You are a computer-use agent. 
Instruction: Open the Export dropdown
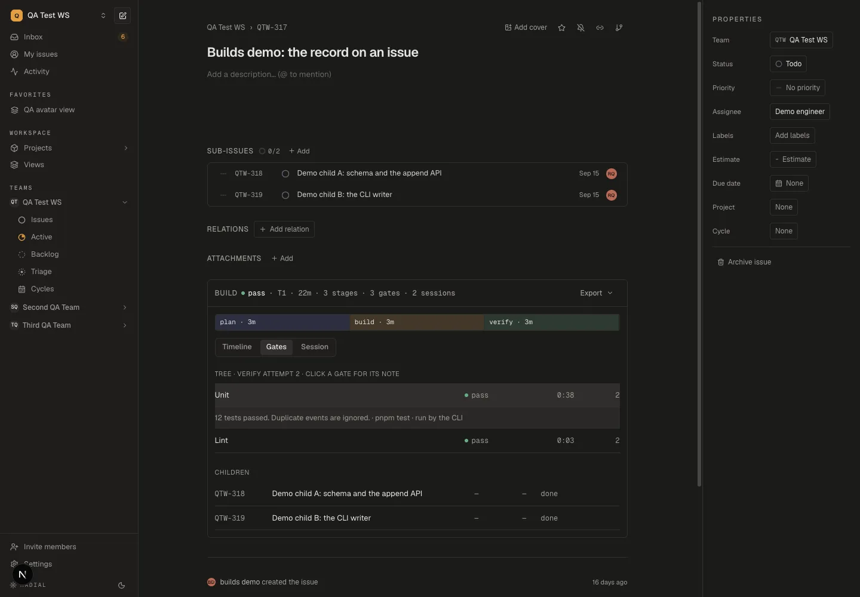coord(596,293)
